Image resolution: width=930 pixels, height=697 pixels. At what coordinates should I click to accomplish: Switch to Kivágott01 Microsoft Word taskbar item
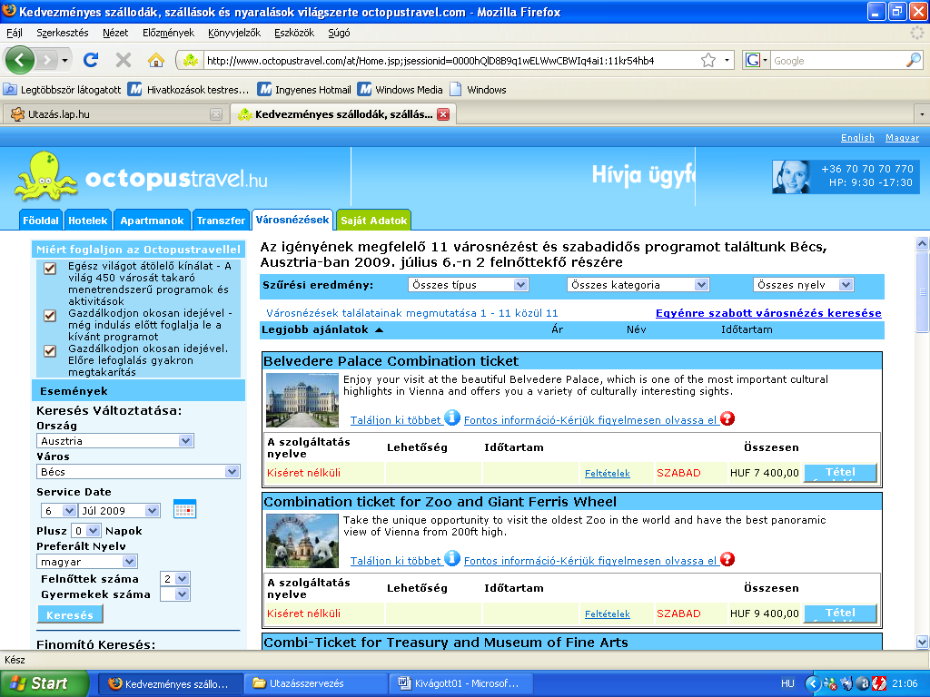point(460,683)
